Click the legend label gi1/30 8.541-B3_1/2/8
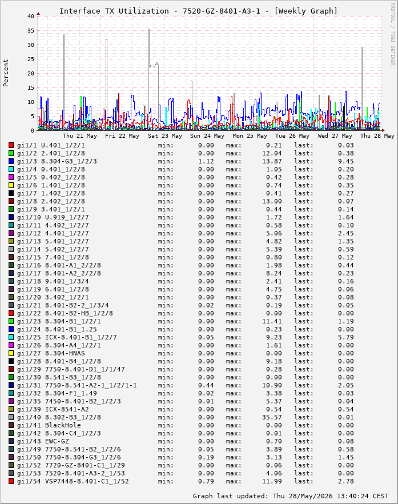Viewport: 398px width, 504px height. [59, 377]
